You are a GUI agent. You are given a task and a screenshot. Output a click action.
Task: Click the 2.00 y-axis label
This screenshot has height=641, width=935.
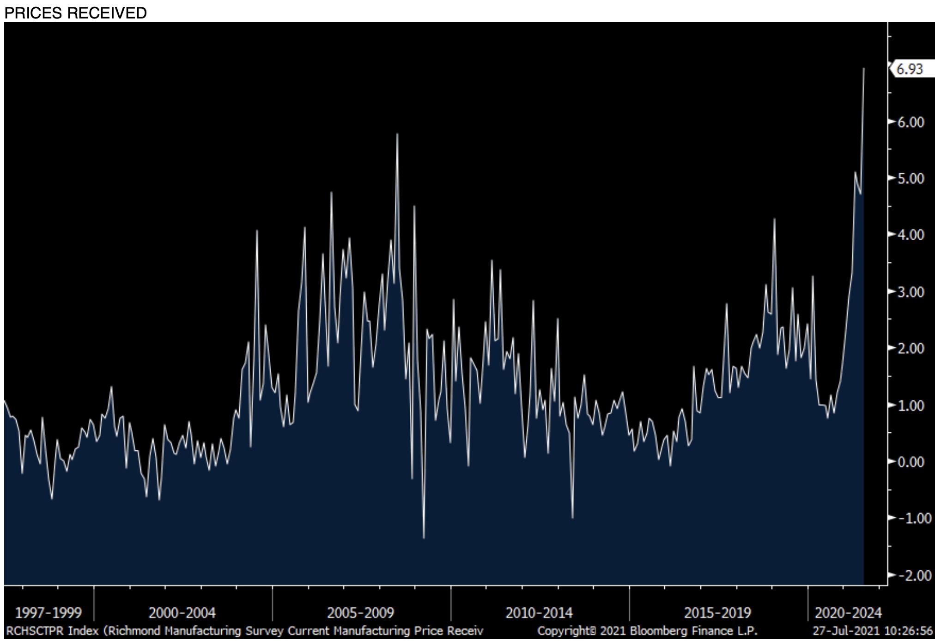point(911,348)
